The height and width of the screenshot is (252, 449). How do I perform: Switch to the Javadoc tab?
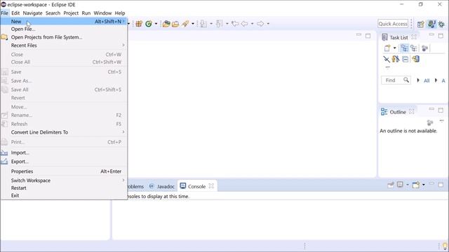[162, 186]
